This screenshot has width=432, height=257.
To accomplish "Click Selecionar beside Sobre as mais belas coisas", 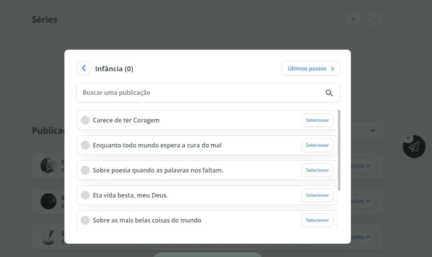I will (317, 220).
